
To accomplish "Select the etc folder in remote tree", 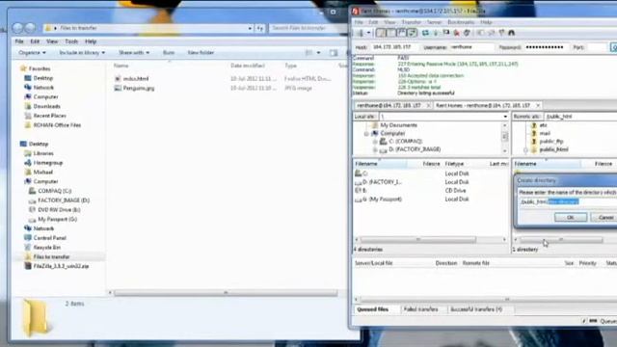I will 543,125.
